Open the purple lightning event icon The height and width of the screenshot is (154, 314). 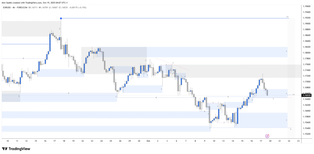[x=267, y=136]
